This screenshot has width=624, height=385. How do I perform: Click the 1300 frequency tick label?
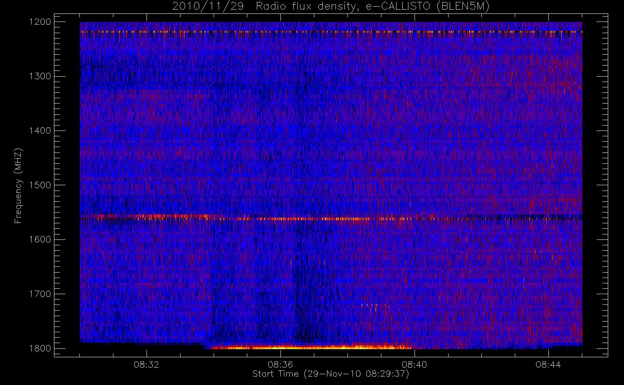(x=40, y=76)
